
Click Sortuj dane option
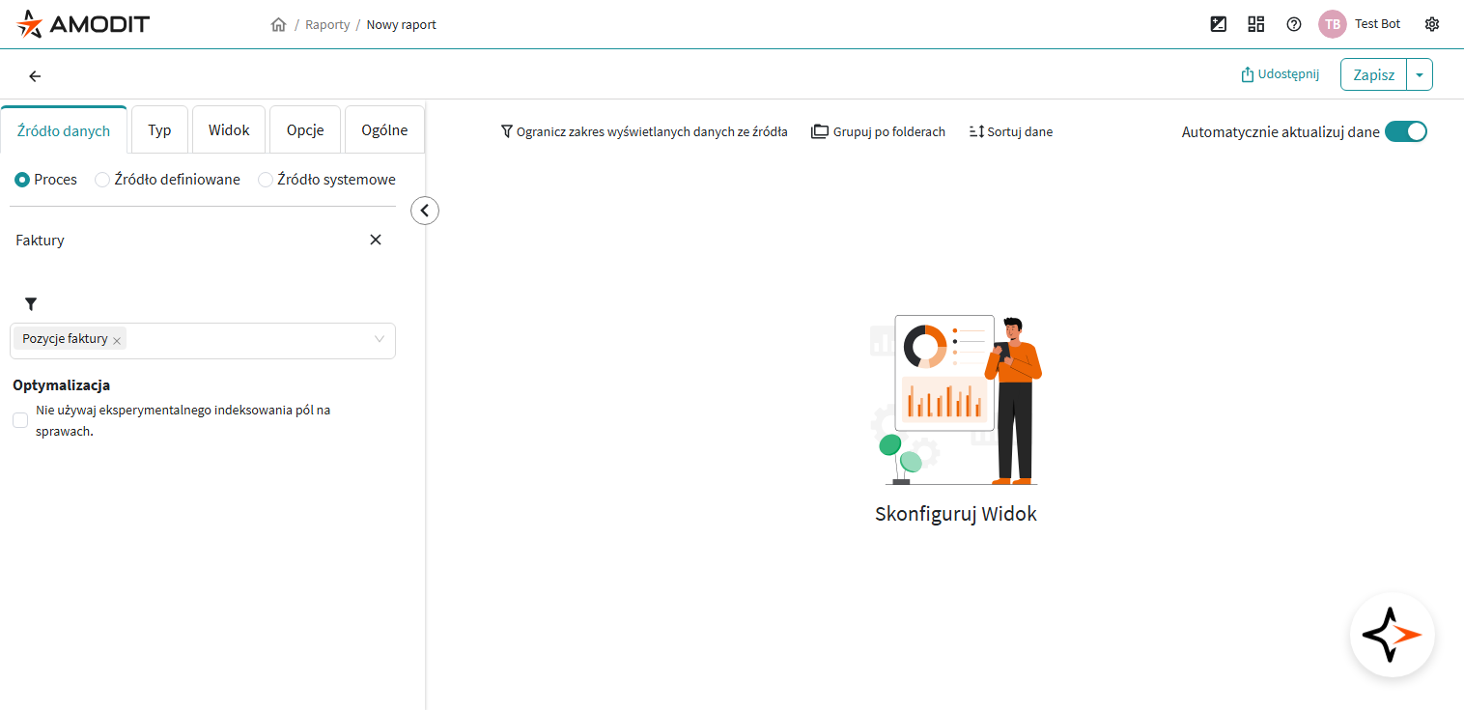(x=1010, y=131)
